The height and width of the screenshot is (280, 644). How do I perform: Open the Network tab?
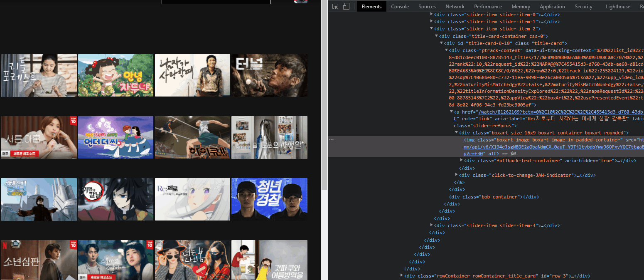tap(455, 6)
